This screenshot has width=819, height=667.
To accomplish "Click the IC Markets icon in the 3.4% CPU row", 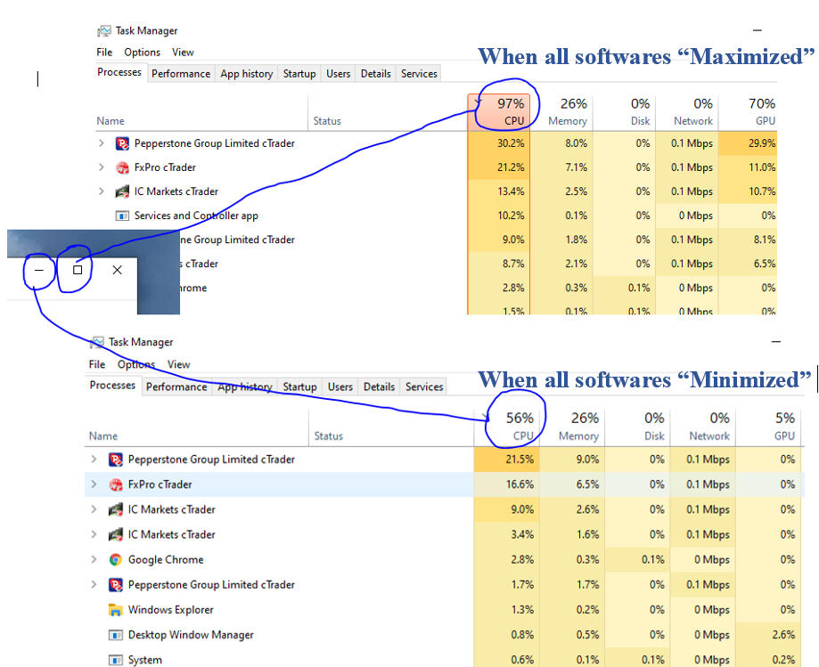I will [x=116, y=535].
